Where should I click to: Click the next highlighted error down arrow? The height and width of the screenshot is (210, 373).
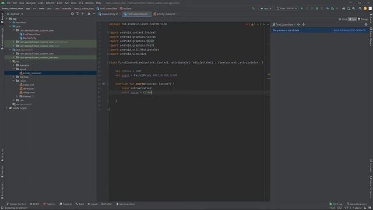pyautogui.click(x=268, y=24)
